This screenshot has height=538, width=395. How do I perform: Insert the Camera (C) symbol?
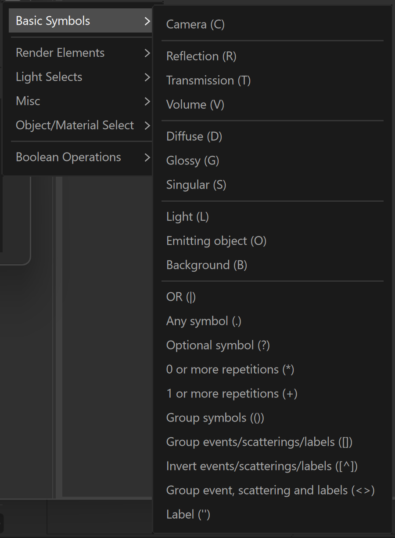pyautogui.click(x=273, y=24)
